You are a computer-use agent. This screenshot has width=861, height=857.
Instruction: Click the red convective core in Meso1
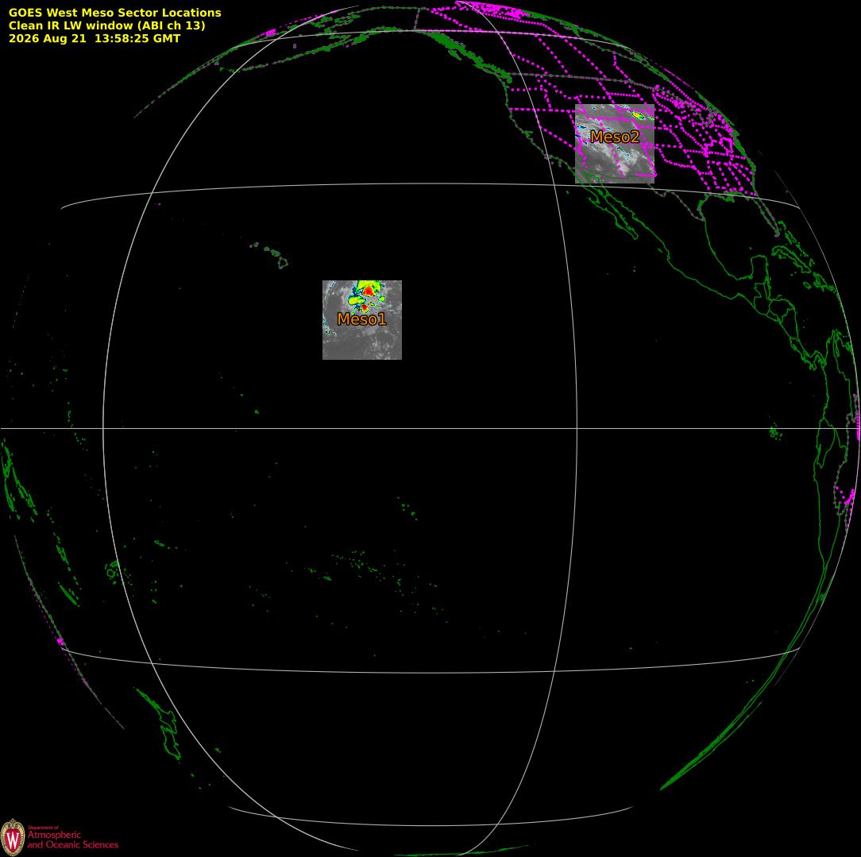click(369, 291)
